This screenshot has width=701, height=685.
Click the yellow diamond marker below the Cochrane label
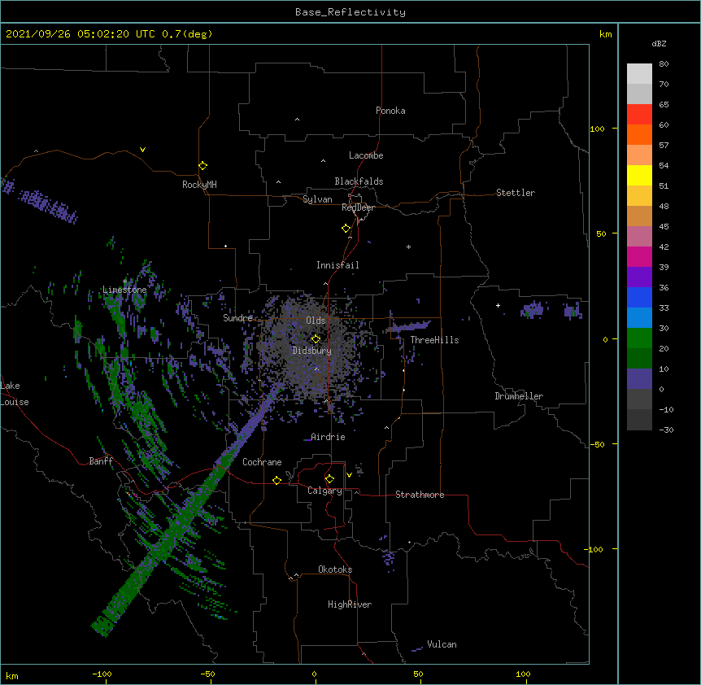click(276, 480)
